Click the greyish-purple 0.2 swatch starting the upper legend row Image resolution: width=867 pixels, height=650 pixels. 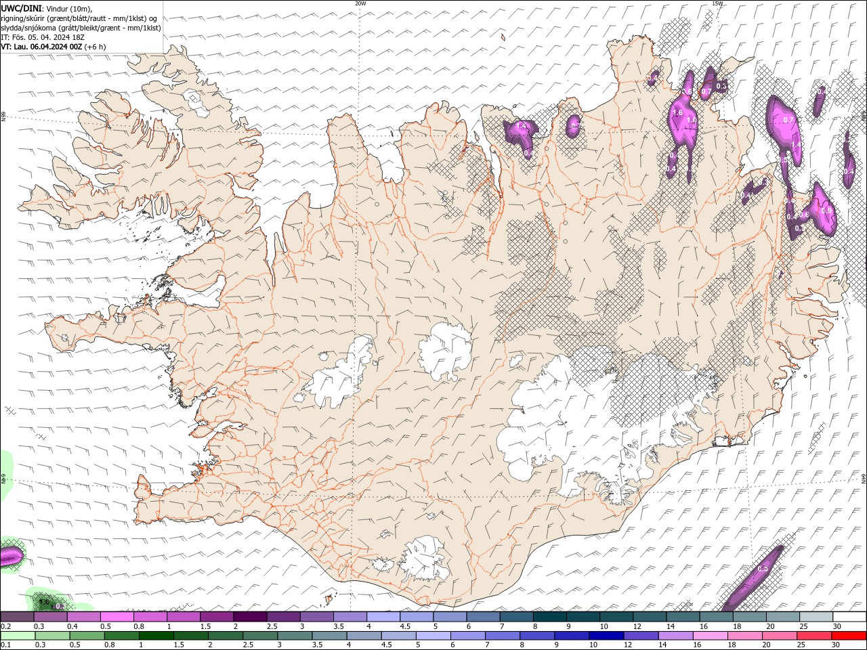(17, 616)
